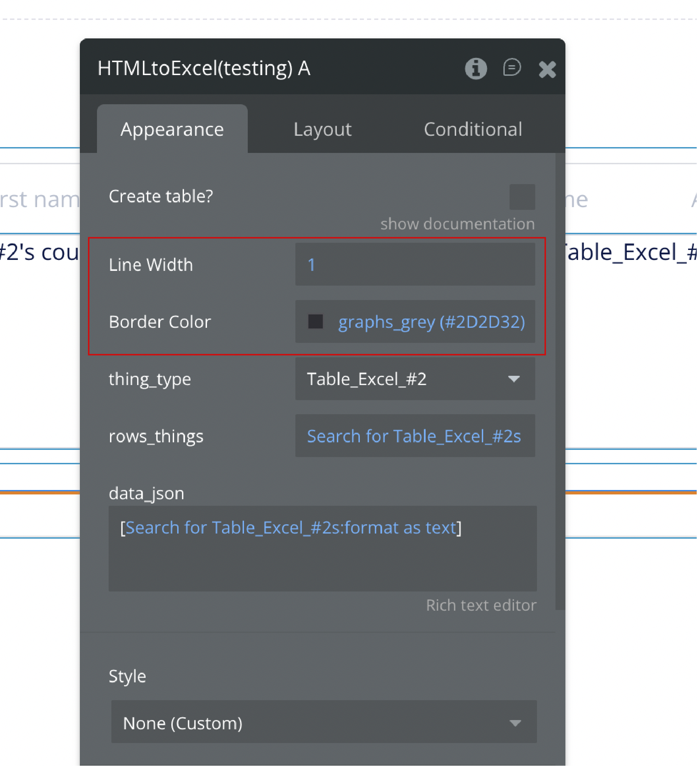Switch to the Layout tab
This screenshot has width=697, height=766.
point(322,129)
